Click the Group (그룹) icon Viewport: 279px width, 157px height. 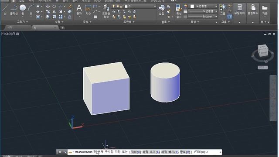click(223, 10)
